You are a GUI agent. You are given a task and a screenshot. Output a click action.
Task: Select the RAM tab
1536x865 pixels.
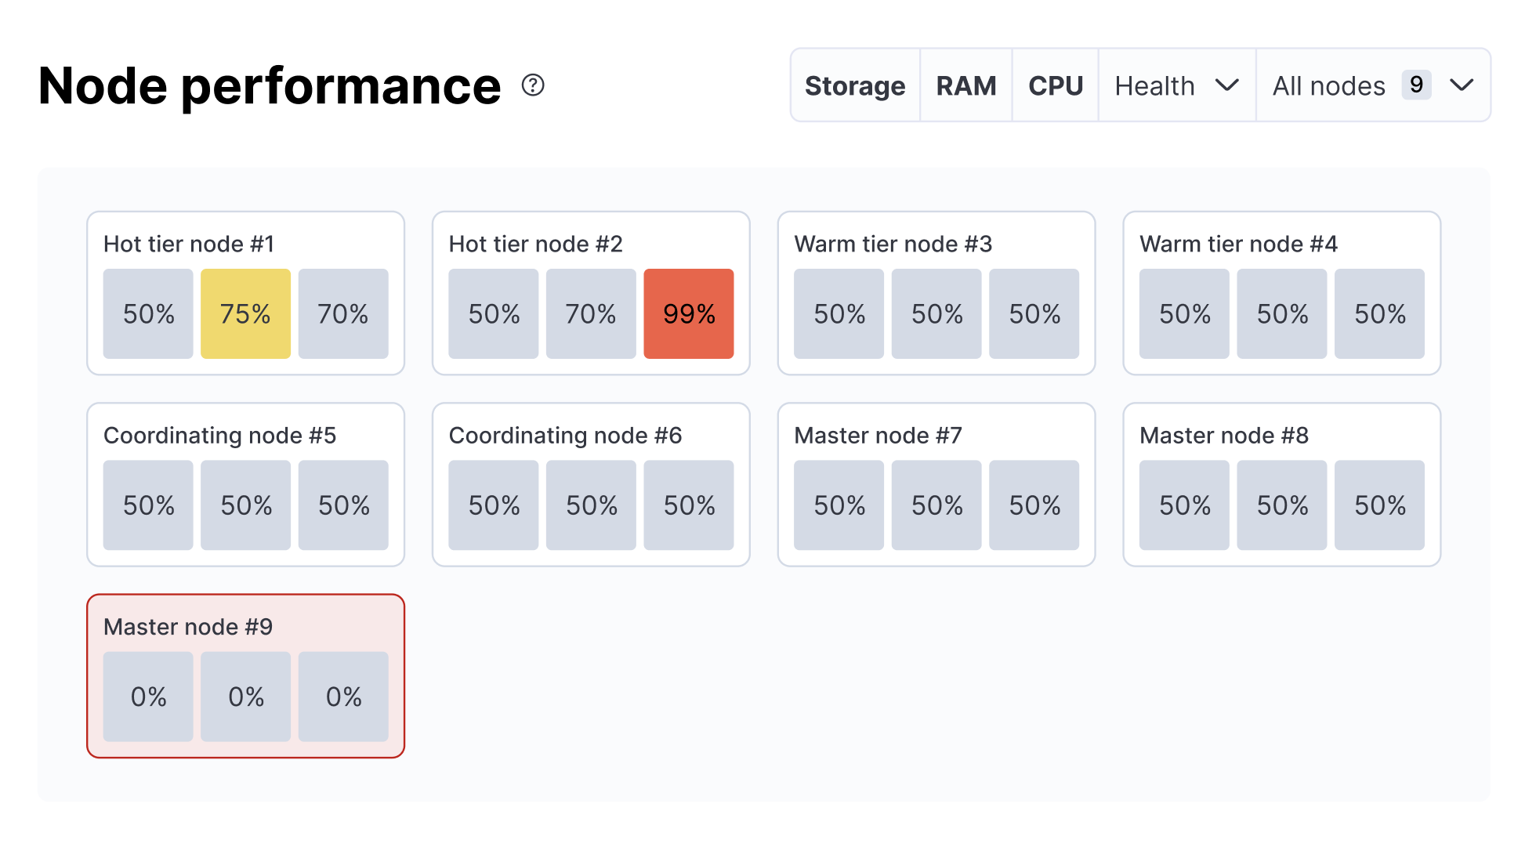click(x=966, y=85)
